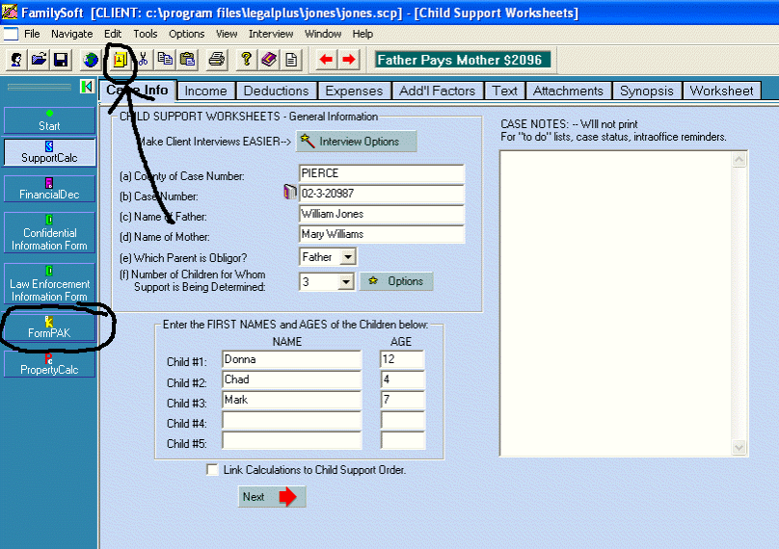779x549 pixels.
Task: Expand the Number of Children dropdown
Action: click(347, 282)
